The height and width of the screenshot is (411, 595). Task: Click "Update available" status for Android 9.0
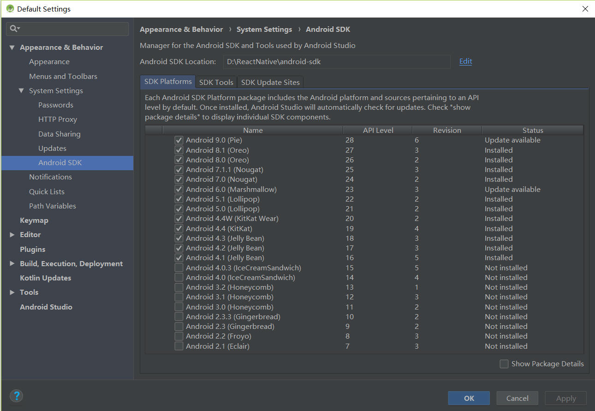click(x=512, y=140)
